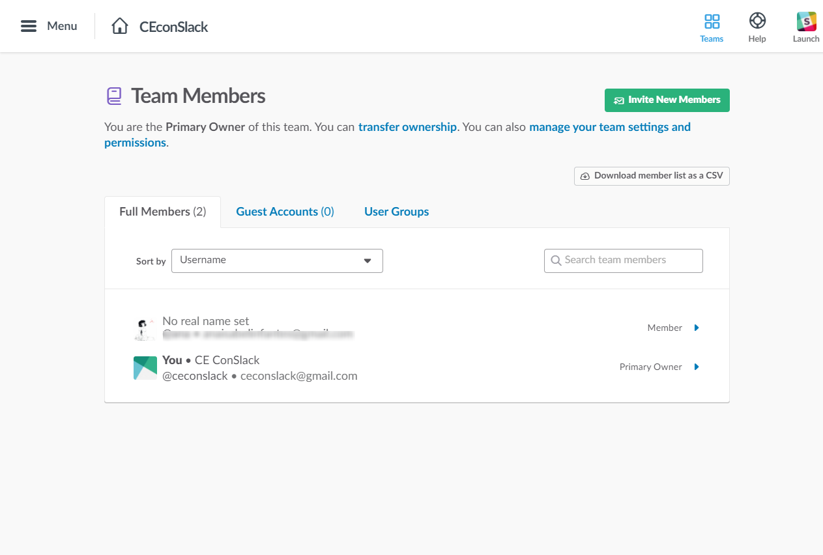
Task: Click the 'Primary Owner' role label in row
Action: coord(650,367)
